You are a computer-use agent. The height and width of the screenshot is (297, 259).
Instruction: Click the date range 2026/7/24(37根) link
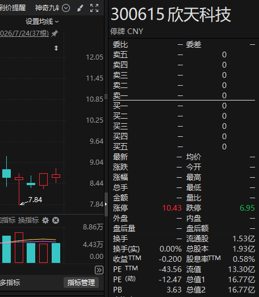[24, 34]
